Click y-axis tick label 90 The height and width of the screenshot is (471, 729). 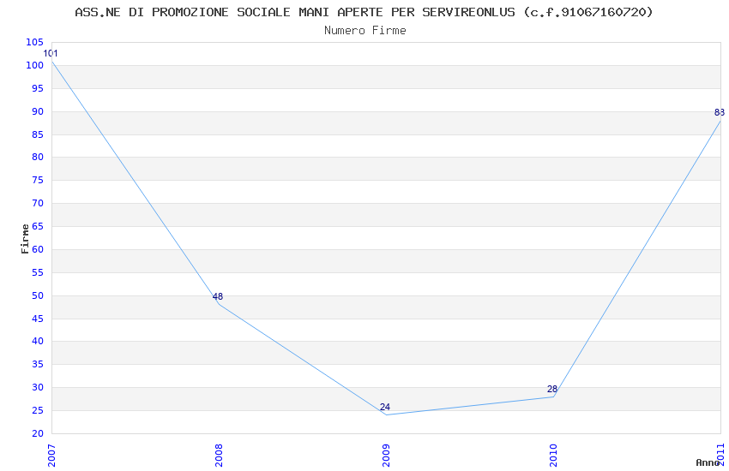[38, 111]
